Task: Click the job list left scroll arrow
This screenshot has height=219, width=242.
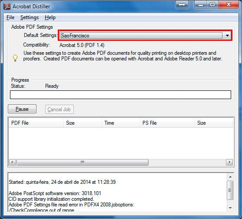Action: point(13,162)
